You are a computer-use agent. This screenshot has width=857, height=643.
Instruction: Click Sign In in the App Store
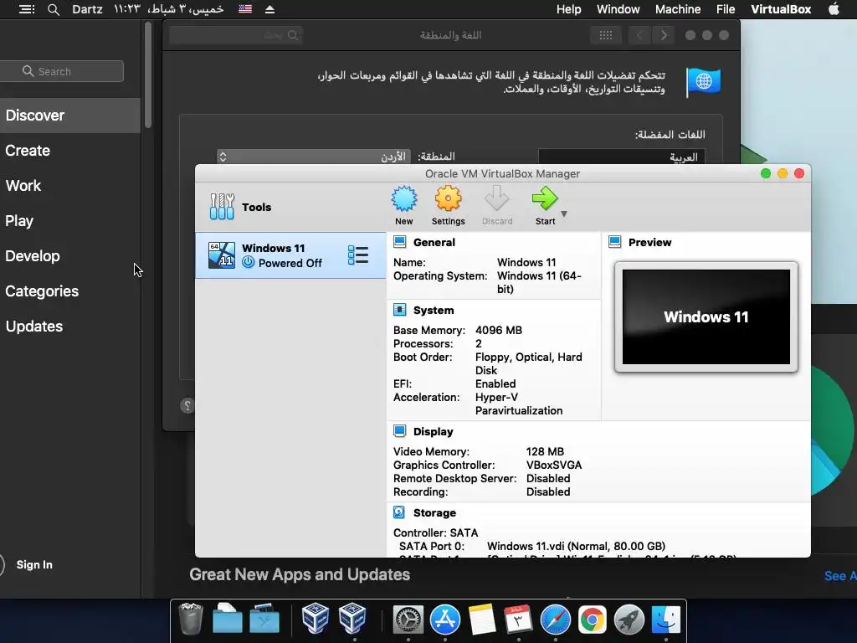(33, 565)
